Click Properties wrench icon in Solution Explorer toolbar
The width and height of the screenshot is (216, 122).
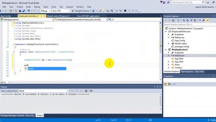pyautogui.click(x=204, y=20)
